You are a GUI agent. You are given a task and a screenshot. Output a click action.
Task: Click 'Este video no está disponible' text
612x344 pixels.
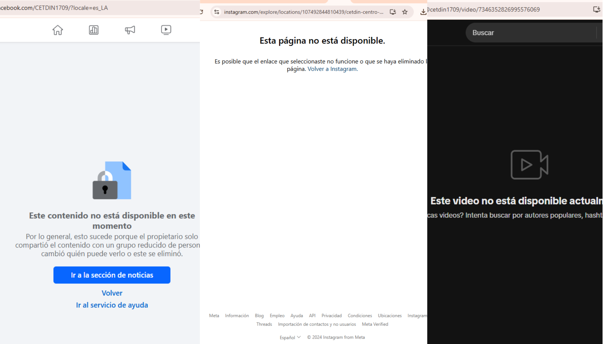(x=516, y=201)
